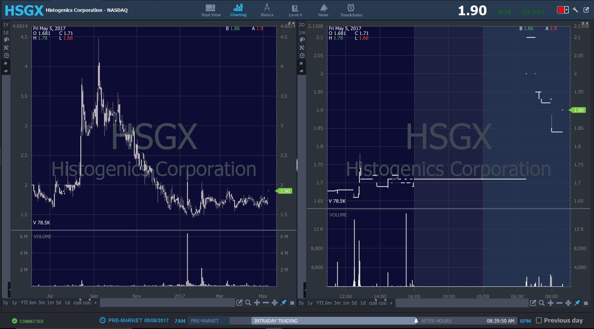Toggle the flame icon in left chart sidebar

click(x=6, y=63)
